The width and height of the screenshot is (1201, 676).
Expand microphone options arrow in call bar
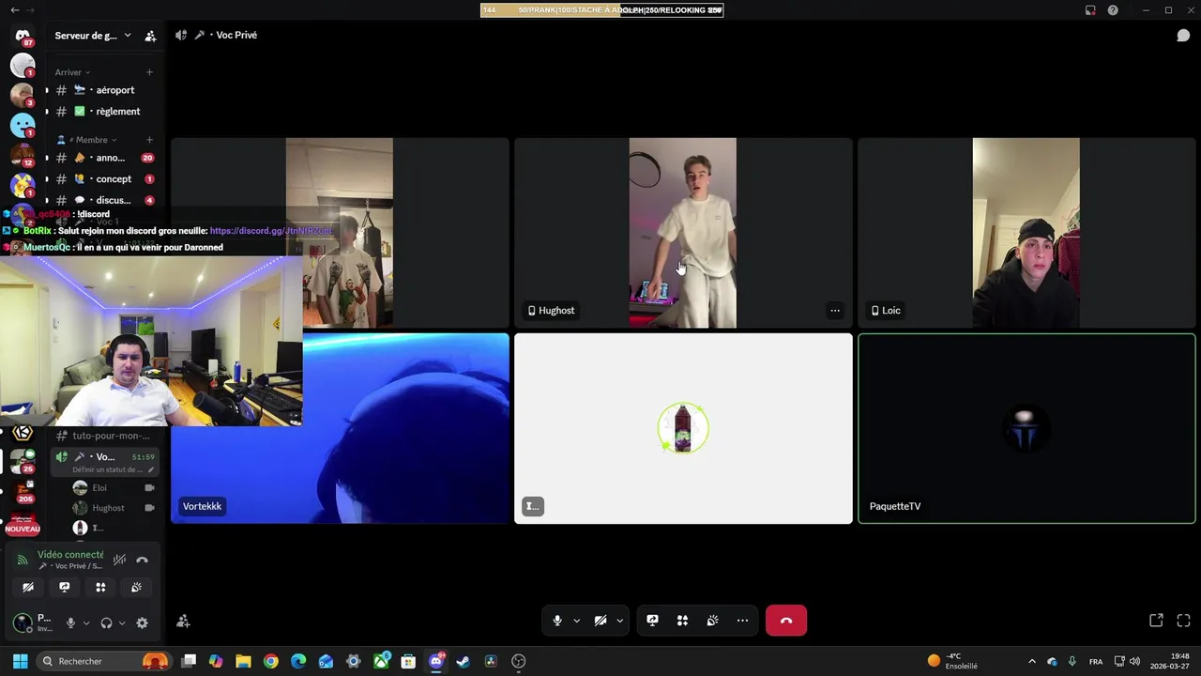click(x=576, y=621)
